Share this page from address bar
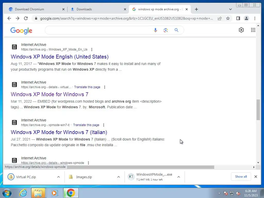 [x=220, y=18]
